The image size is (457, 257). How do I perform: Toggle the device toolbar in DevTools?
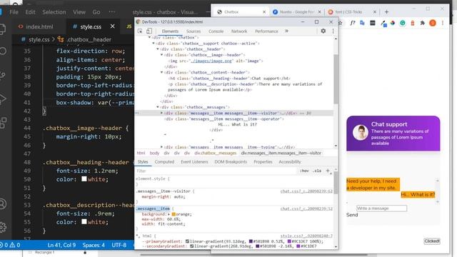(x=149, y=31)
